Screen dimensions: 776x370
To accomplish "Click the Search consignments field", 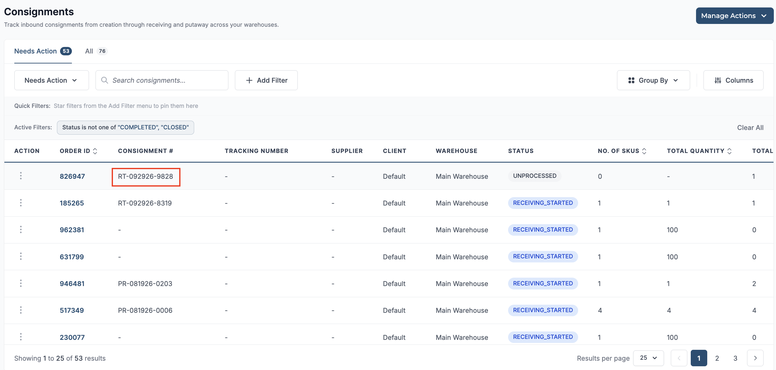I will pyautogui.click(x=162, y=80).
